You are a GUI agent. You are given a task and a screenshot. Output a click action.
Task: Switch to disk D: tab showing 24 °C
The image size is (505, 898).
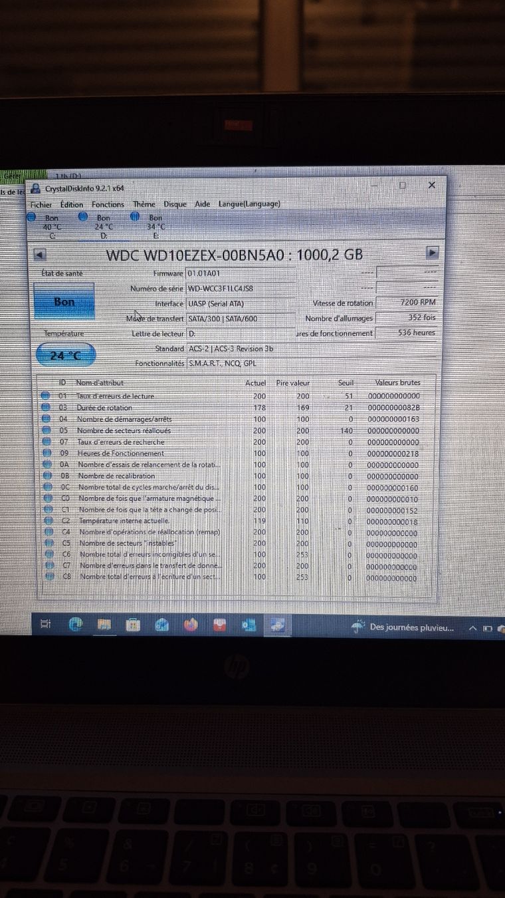point(103,225)
